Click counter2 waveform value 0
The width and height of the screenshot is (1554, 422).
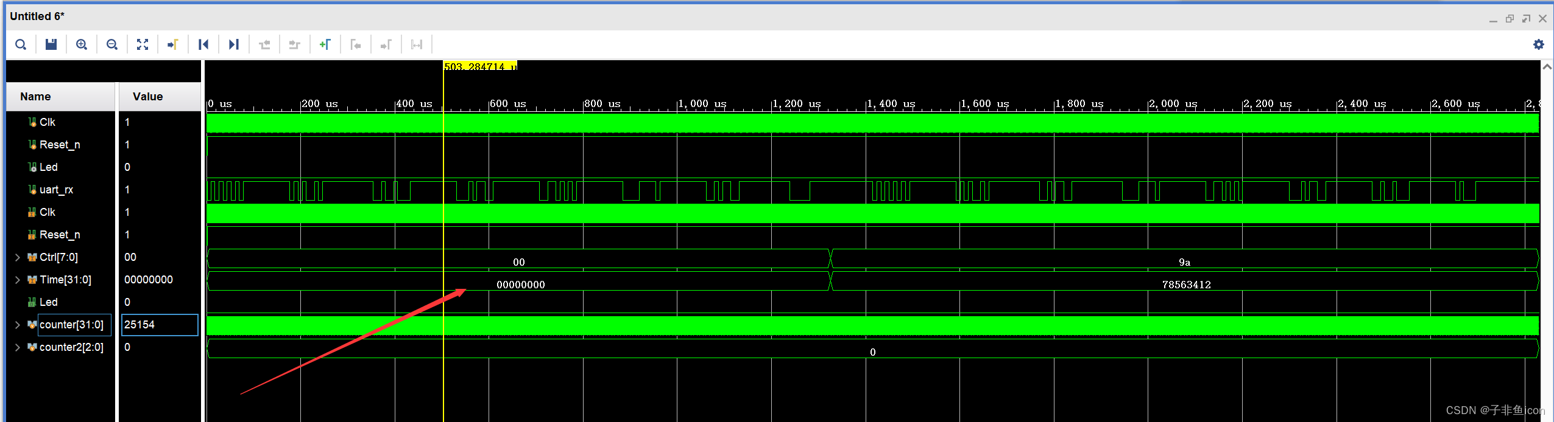(873, 352)
